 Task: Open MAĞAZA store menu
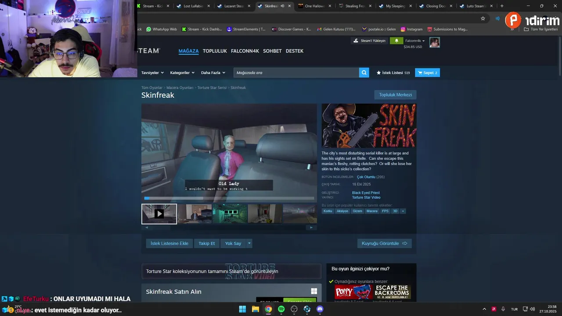point(188,51)
